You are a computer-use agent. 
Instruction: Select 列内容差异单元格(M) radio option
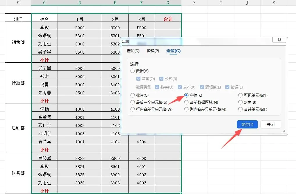coord(205,109)
